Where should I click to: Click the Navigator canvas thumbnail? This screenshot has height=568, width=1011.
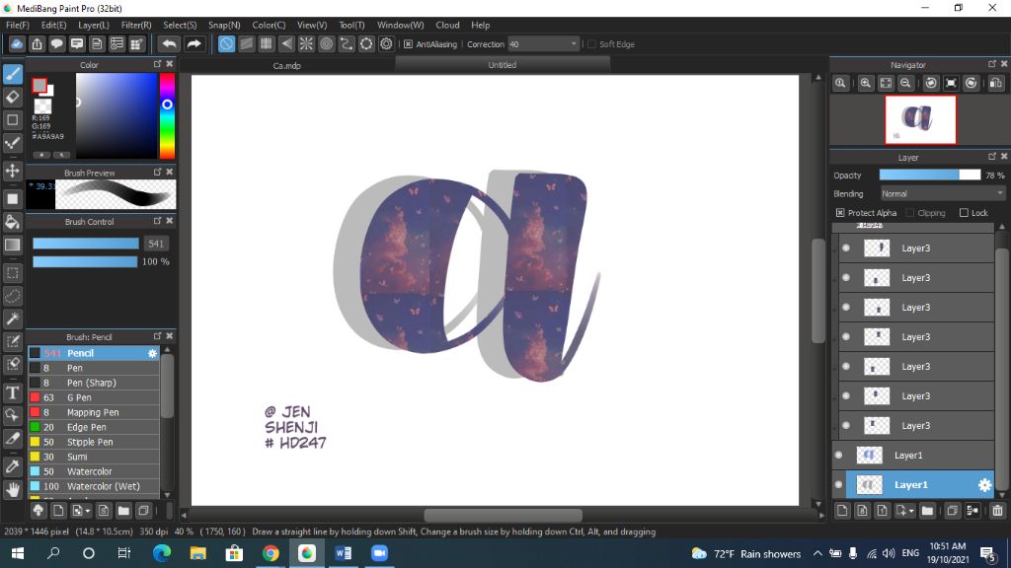[920, 119]
